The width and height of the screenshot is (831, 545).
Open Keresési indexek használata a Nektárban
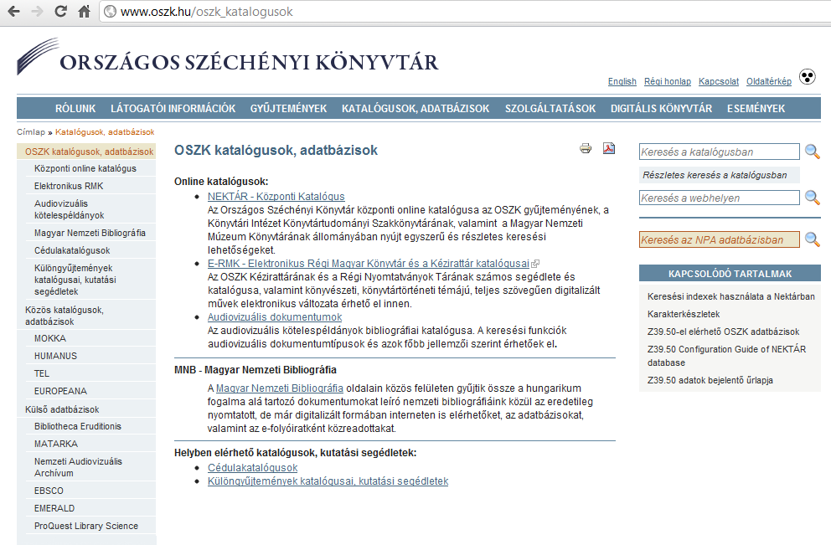(x=731, y=296)
